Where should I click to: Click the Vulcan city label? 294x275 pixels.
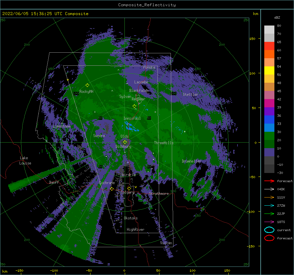[x=166, y=243]
